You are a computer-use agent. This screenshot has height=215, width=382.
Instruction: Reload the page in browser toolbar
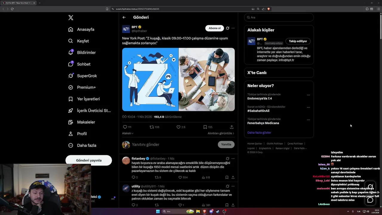point(12,9)
